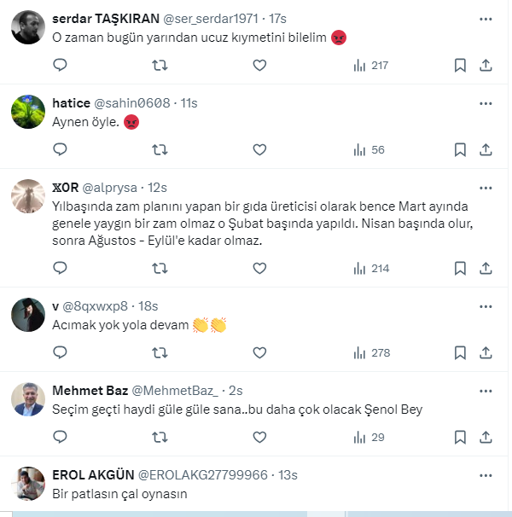This screenshot has height=517, width=512.
Task: Open more options menu on XOR's tweet
Action: tap(486, 188)
